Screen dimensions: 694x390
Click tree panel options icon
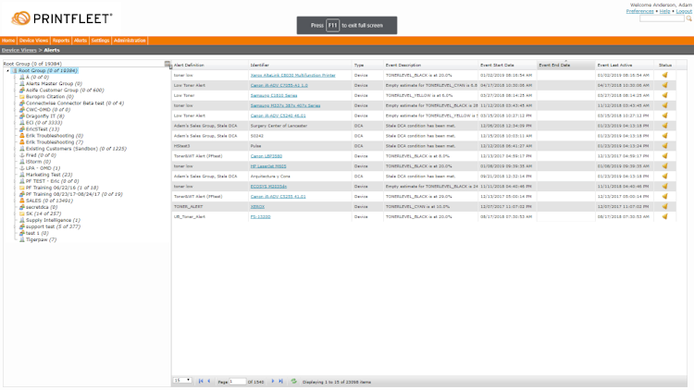point(167,65)
